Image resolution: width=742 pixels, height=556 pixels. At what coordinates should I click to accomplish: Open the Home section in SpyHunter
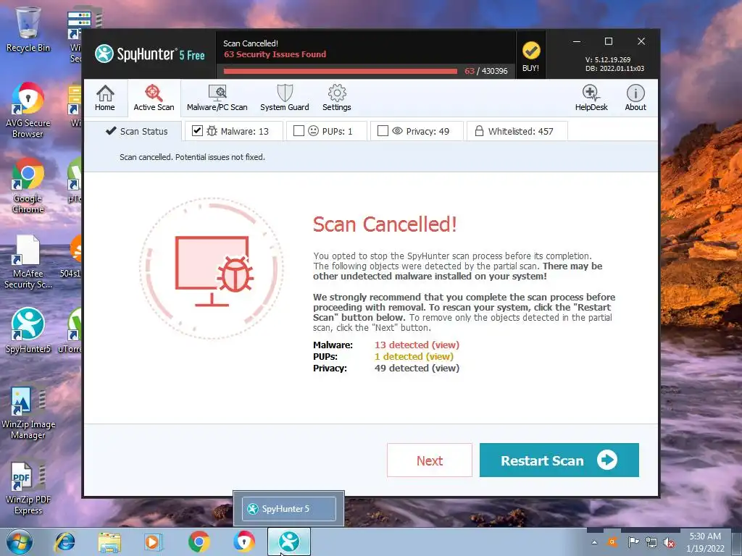coord(104,98)
